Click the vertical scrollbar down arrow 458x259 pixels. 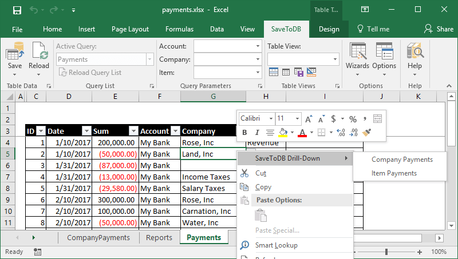click(x=451, y=225)
